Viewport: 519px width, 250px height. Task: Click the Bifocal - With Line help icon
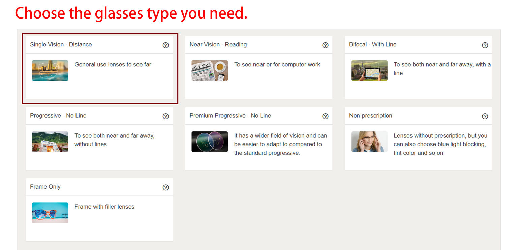point(485,45)
